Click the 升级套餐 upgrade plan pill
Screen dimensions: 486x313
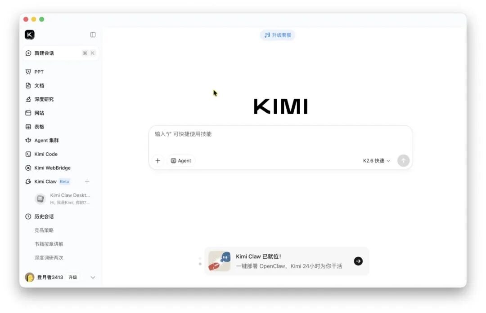[x=277, y=35]
